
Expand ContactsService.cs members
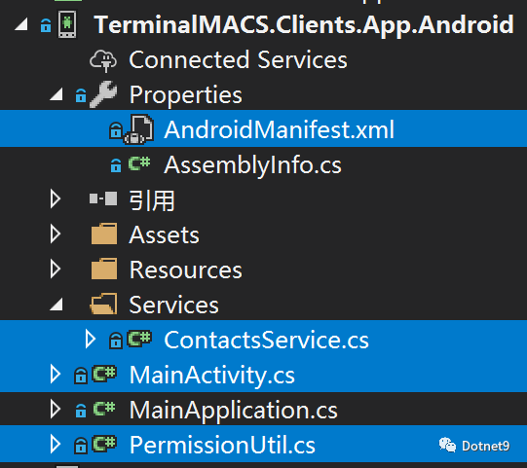(x=90, y=340)
